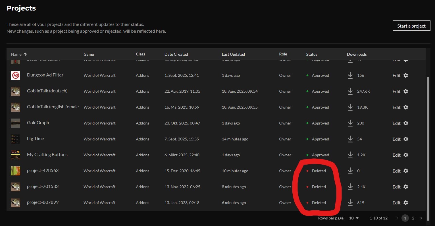This screenshot has height=226, width=435.
Task: Click the settings gear for Dungeon Ad Filter
Action: click(x=406, y=75)
